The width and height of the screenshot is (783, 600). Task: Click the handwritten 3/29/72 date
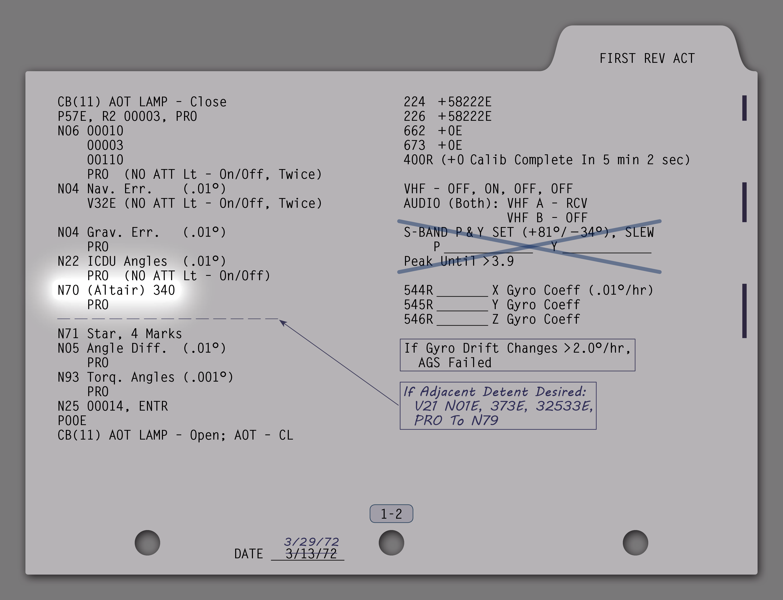pos(311,542)
